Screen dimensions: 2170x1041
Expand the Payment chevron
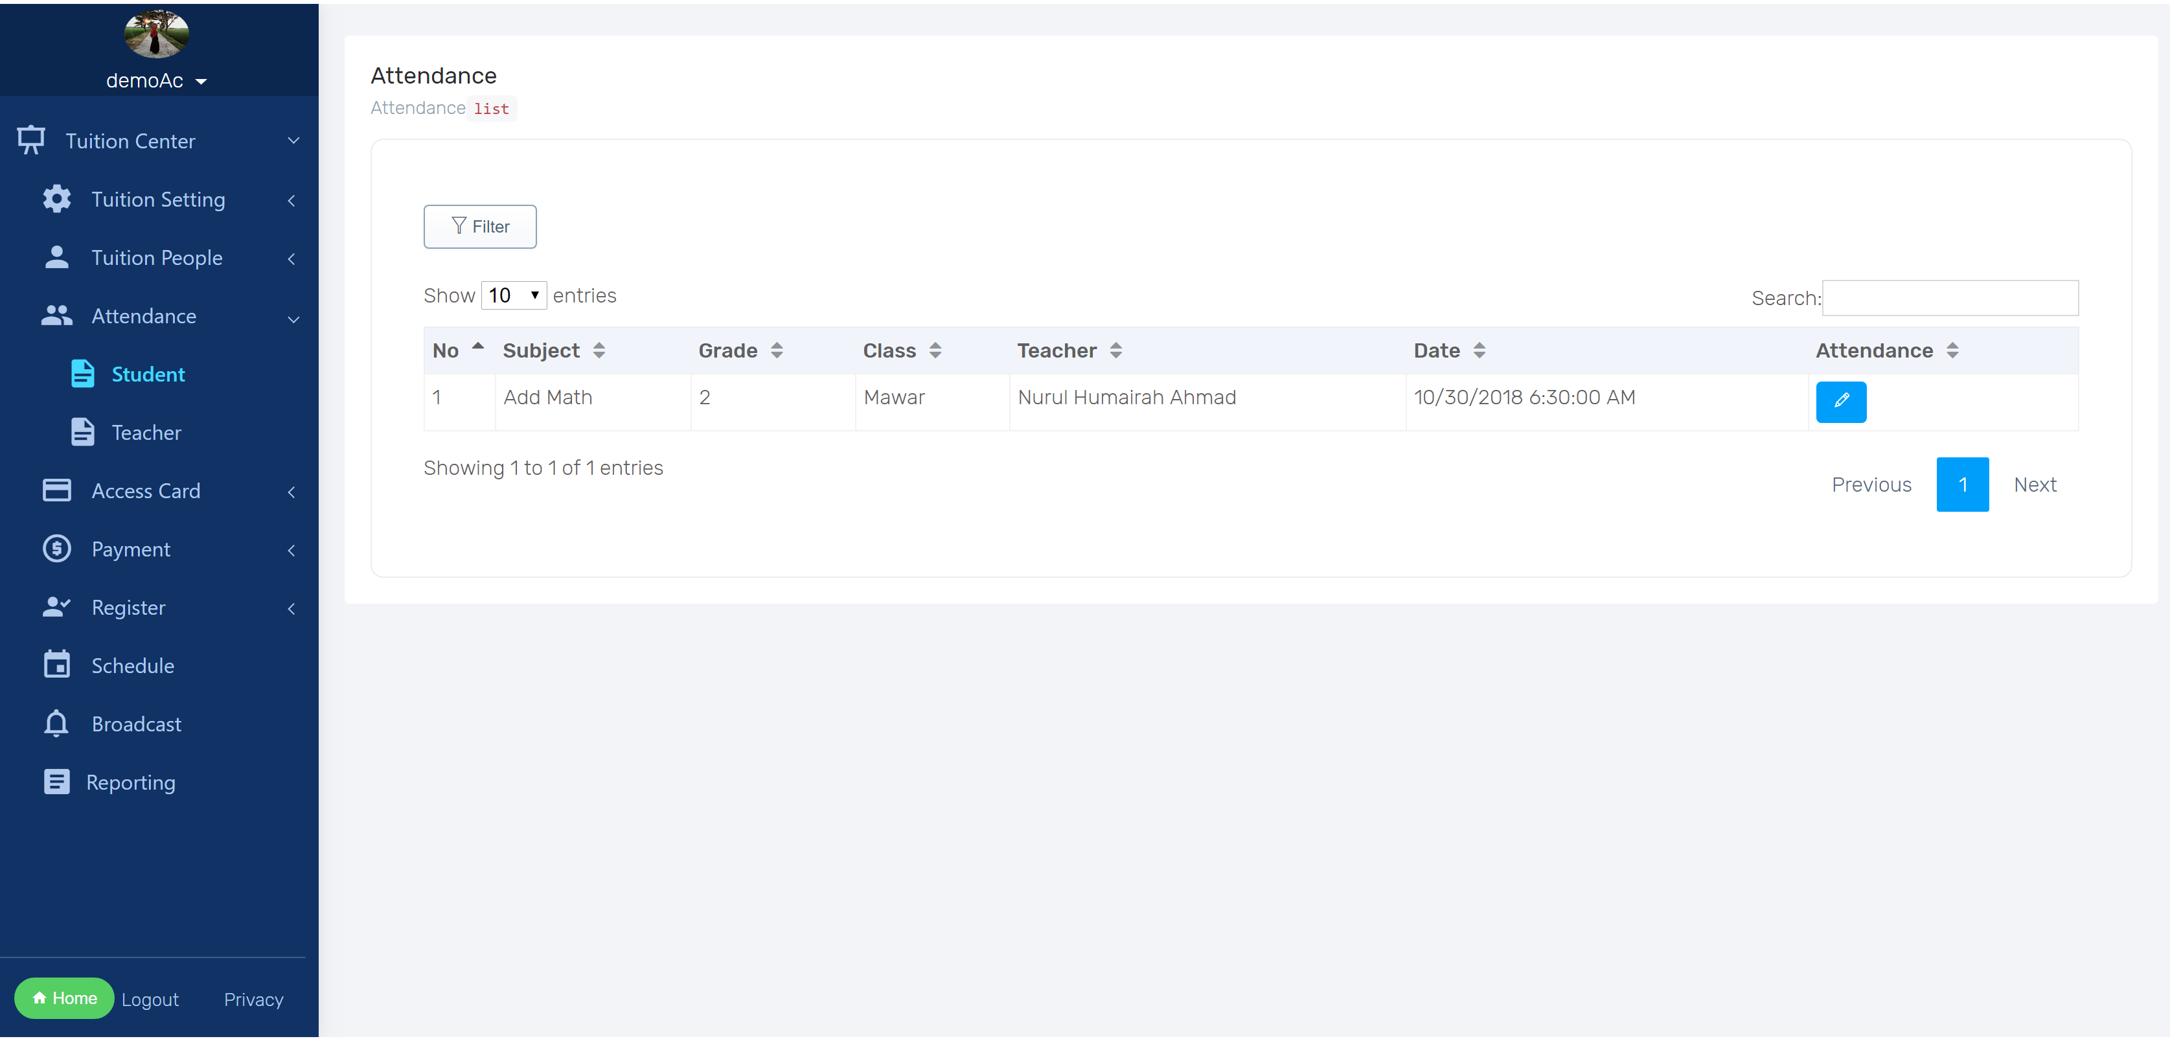(291, 550)
